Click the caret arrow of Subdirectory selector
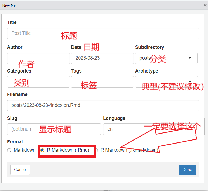 pyautogui.click(x=190, y=58)
